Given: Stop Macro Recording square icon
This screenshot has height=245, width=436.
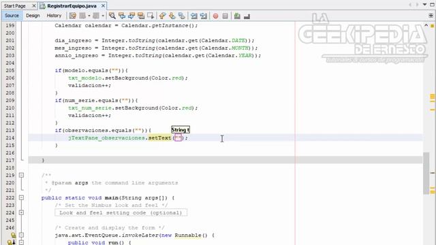Looking at the screenshot, I should click(225, 16).
